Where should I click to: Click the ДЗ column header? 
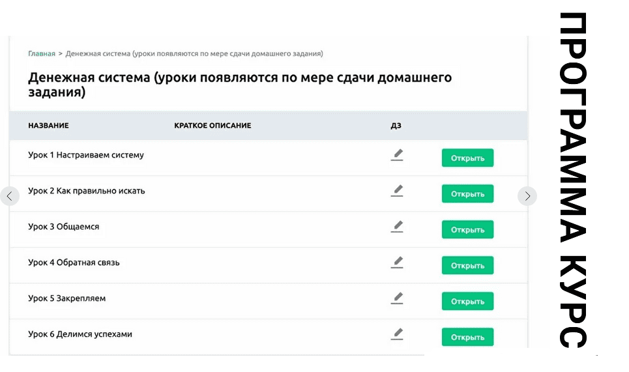click(x=396, y=126)
